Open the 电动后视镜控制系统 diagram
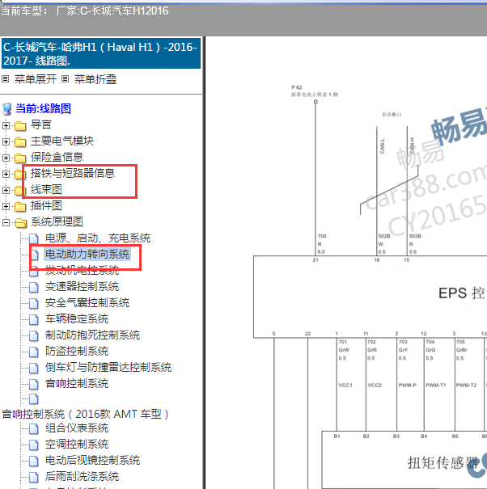This screenshot has width=487, height=489. tap(92, 461)
